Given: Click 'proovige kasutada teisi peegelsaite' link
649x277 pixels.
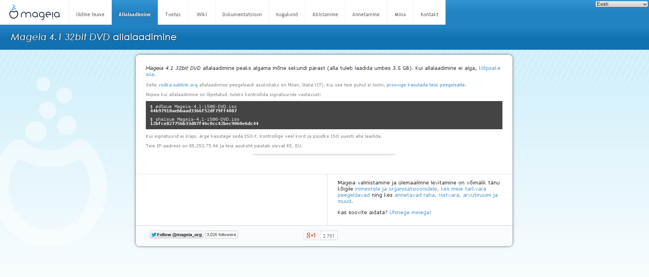Looking at the screenshot, I should click(426, 85).
